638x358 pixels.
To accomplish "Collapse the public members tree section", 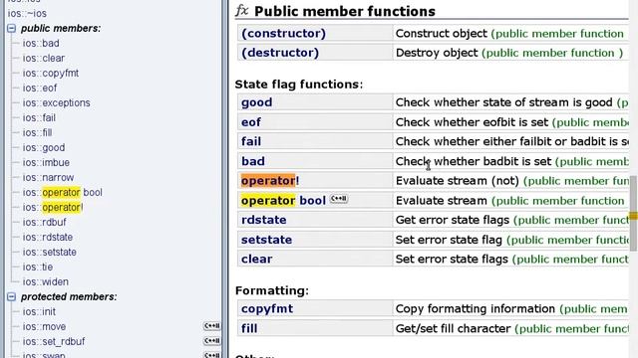I will coord(11,29).
